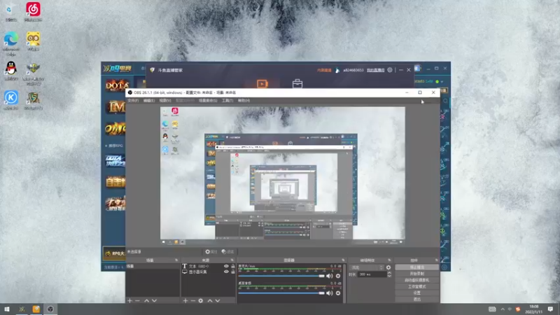Viewport: 560px width, 315px height.
Task: Undock the Scene Transitions panel corner icon
Action: coord(389,260)
